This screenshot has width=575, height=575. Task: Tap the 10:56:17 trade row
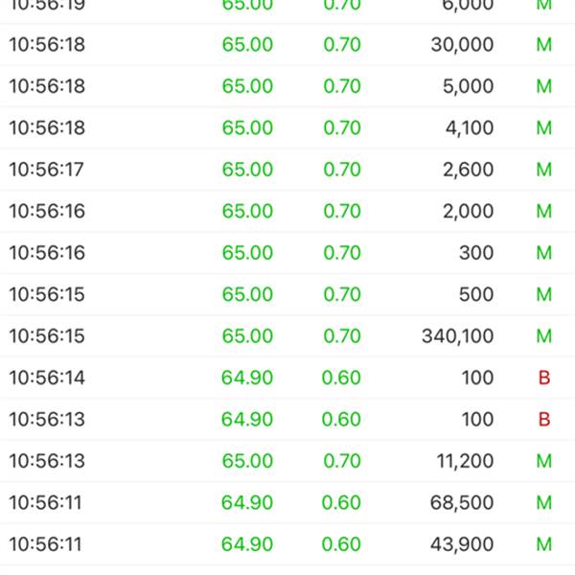coord(287,170)
